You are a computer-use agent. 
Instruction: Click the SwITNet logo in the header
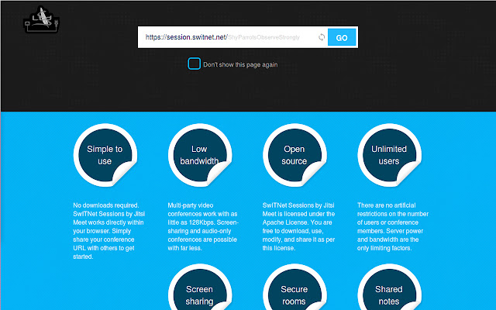[x=41, y=19]
